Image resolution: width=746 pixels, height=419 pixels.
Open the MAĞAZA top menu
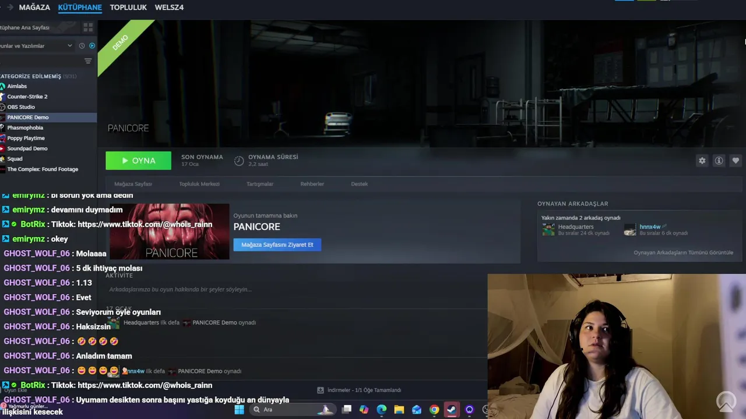coord(34,8)
